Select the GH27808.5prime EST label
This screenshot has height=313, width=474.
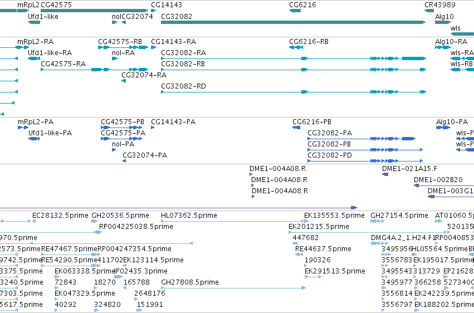coord(190,282)
